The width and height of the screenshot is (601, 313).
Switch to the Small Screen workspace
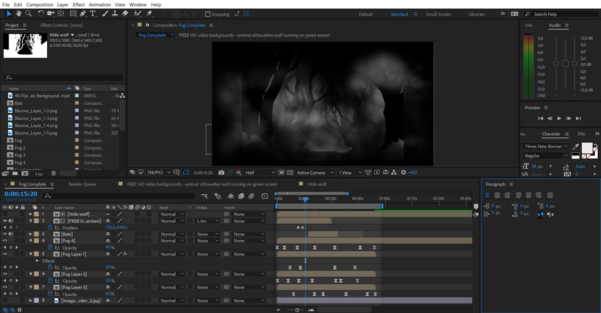pyautogui.click(x=438, y=14)
